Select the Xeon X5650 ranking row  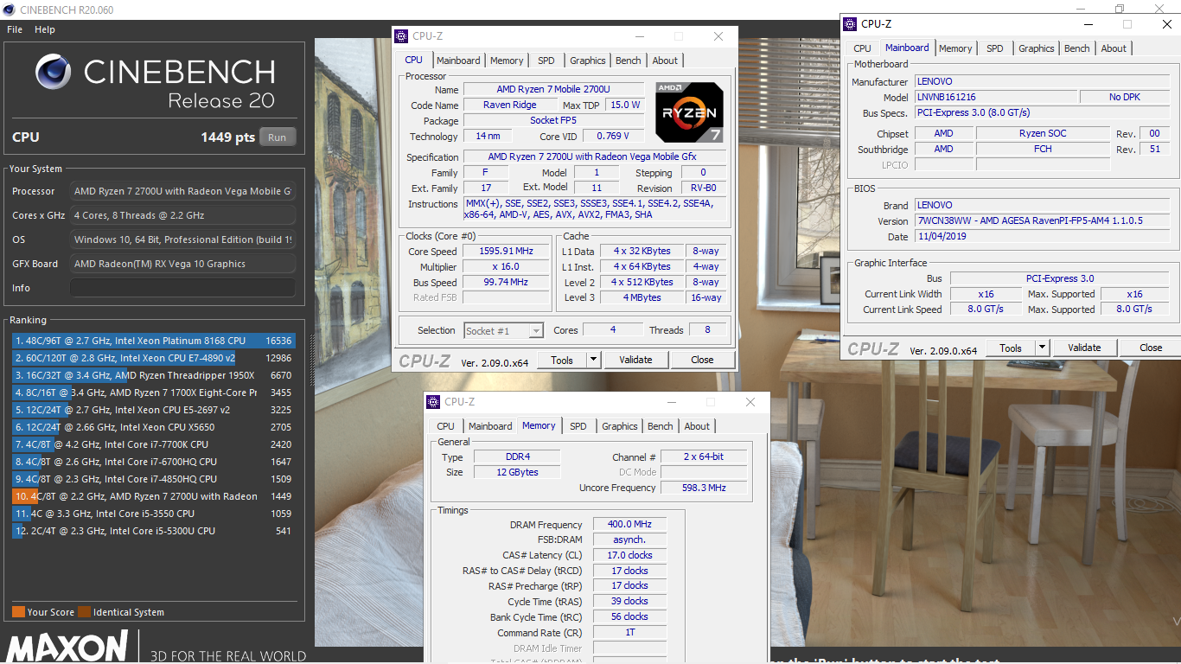(153, 427)
